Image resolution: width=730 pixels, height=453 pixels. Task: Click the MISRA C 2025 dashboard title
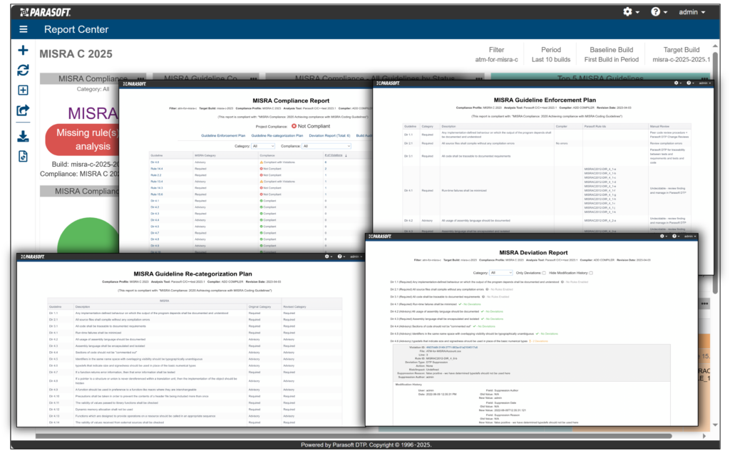(76, 54)
